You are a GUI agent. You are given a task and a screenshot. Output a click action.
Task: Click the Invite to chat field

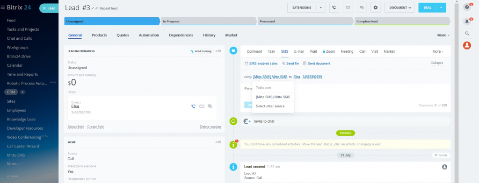click(346, 121)
